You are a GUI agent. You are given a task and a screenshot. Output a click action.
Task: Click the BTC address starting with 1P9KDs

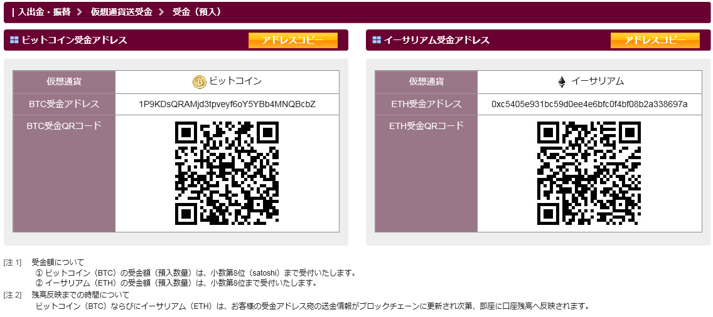(227, 104)
